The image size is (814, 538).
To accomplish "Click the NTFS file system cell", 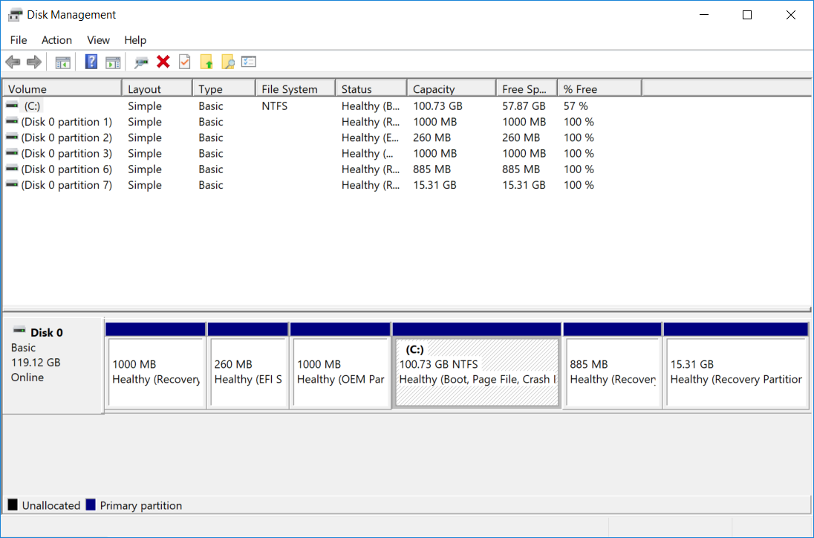I will (275, 106).
